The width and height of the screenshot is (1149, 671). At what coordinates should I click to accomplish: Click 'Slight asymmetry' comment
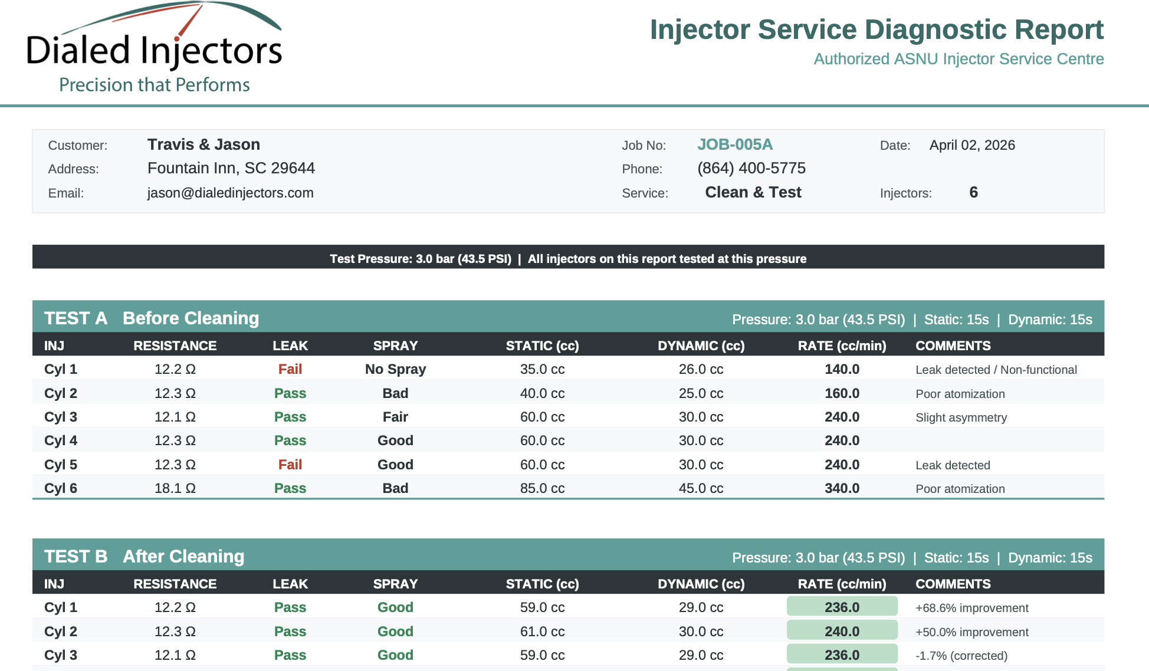coord(961,417)
